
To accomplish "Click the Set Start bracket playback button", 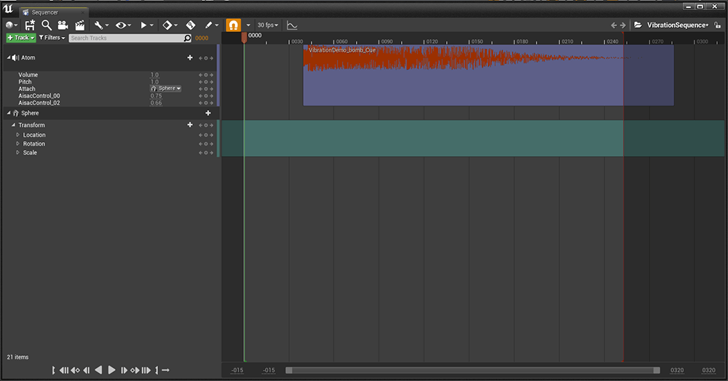I will tap(53, 370).
